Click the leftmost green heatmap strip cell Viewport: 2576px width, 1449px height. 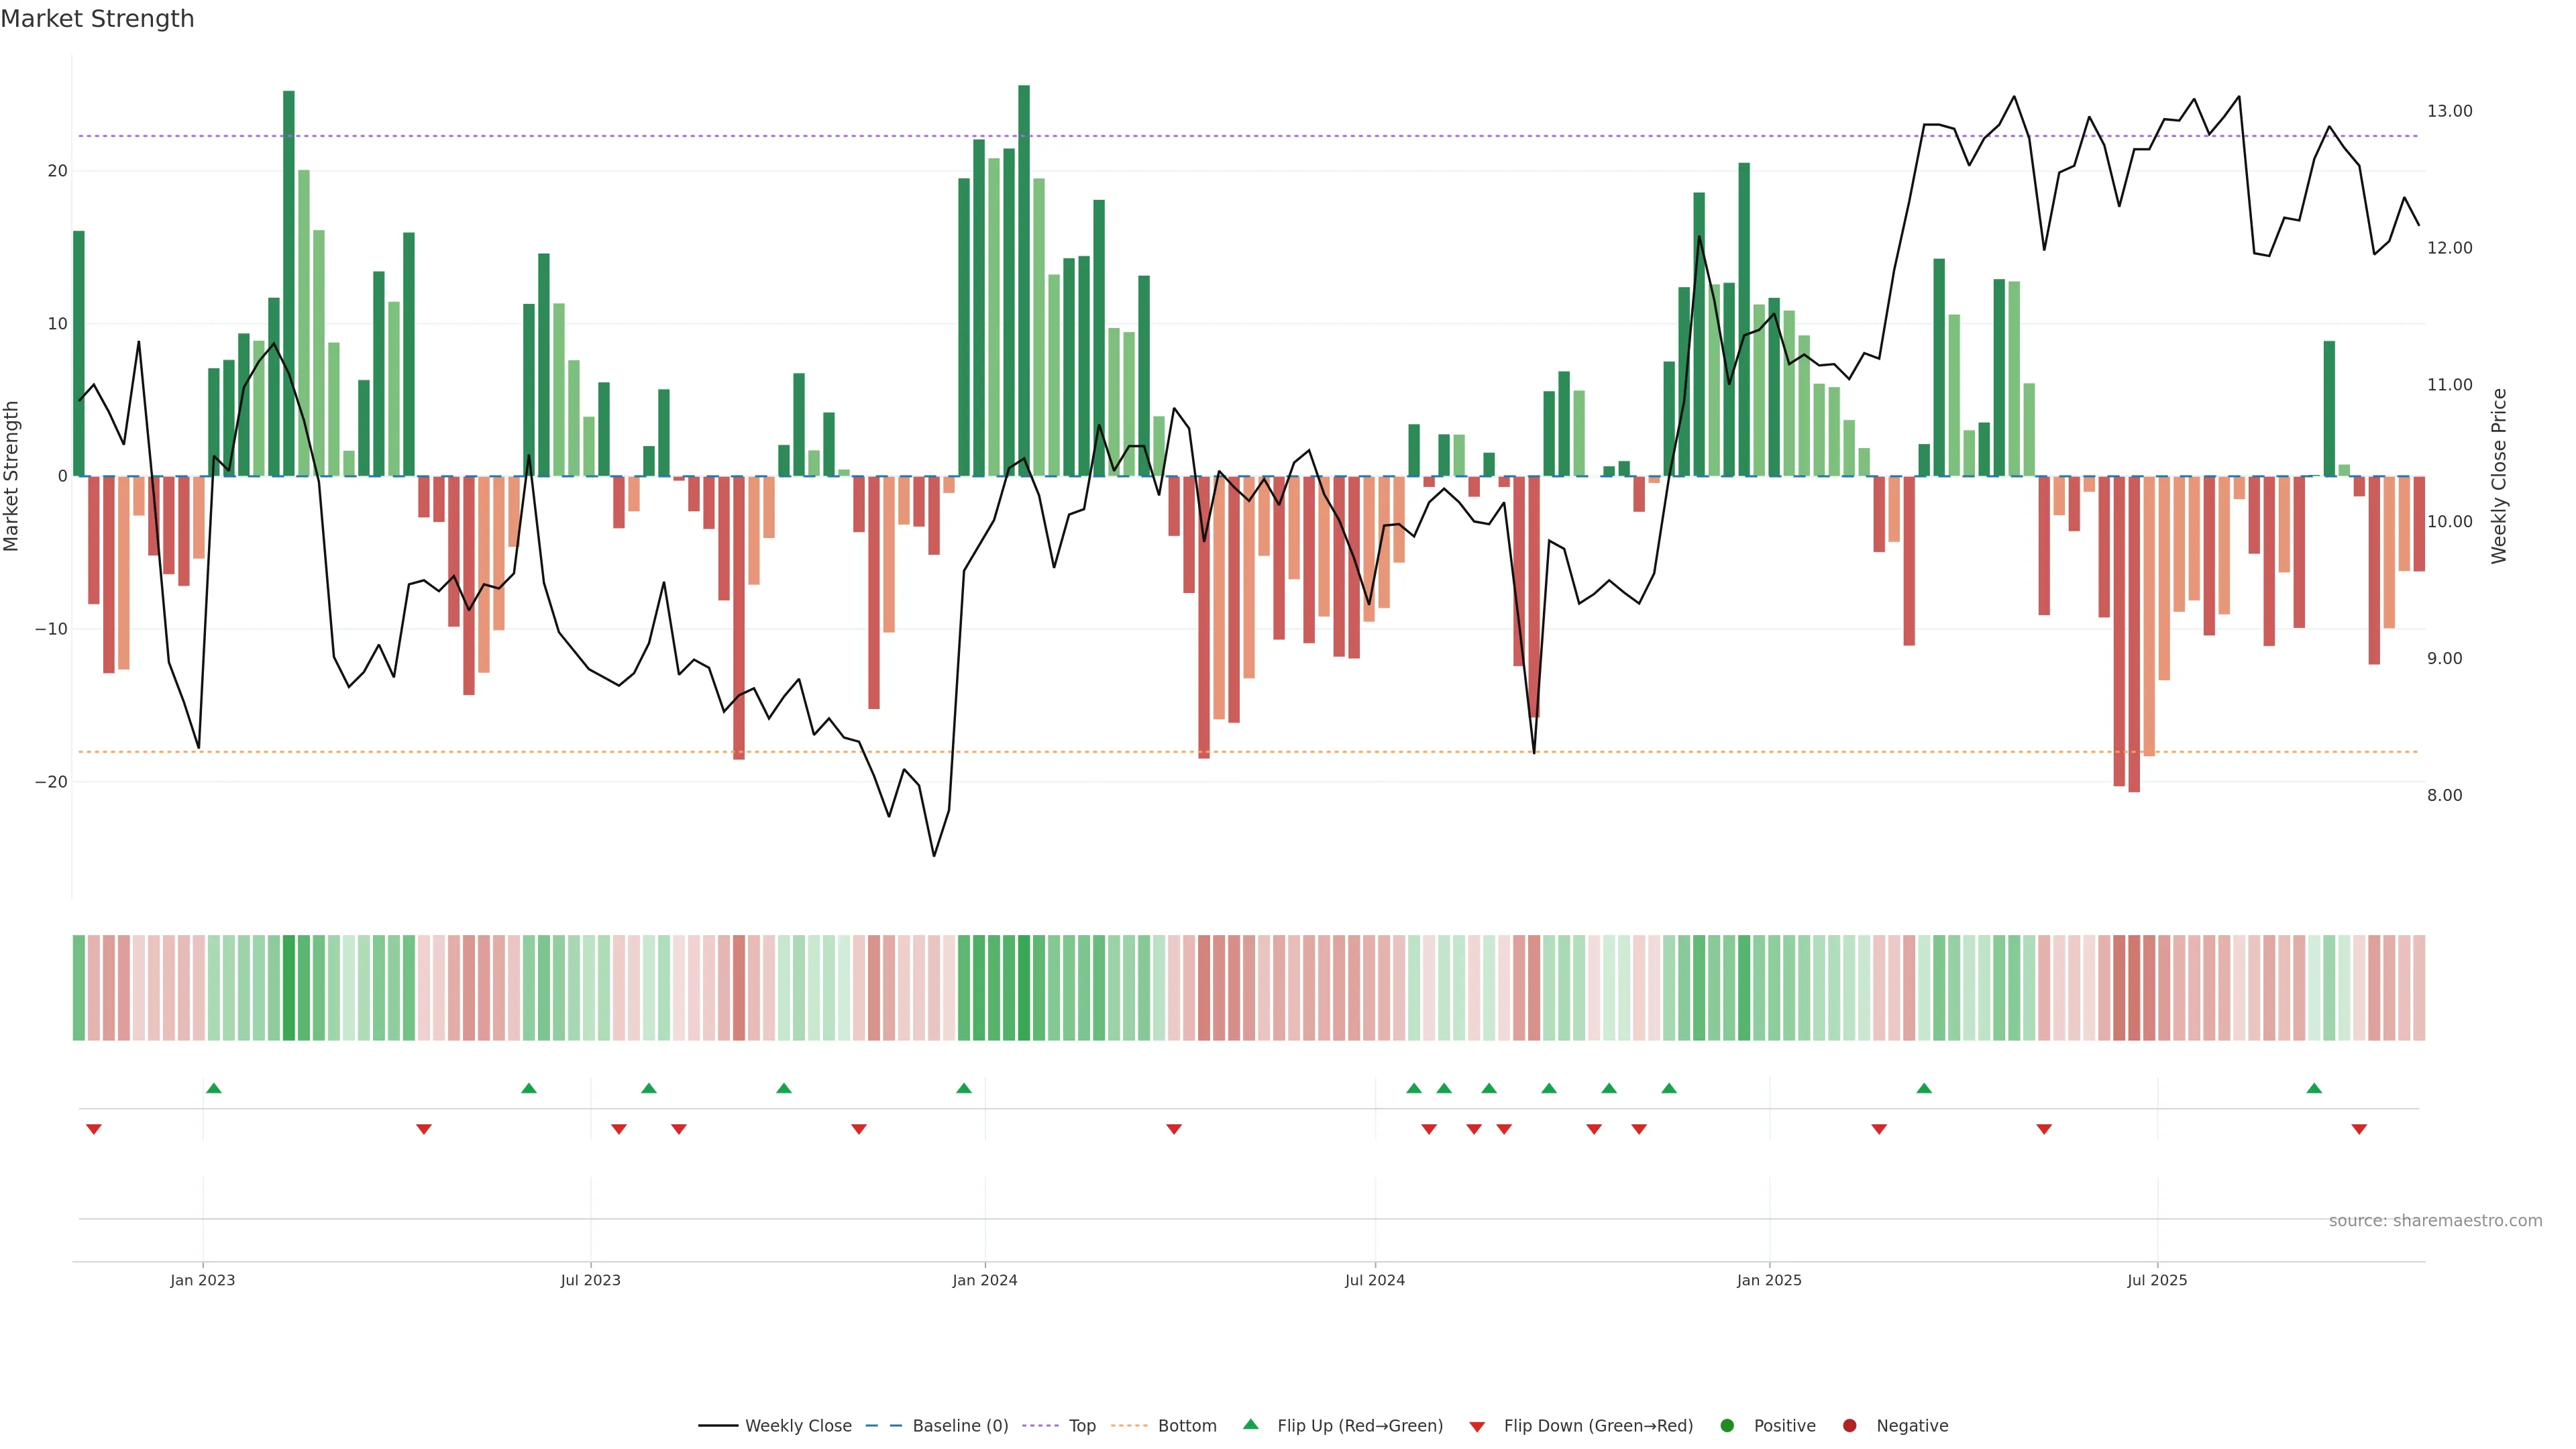tap(79, 988)
